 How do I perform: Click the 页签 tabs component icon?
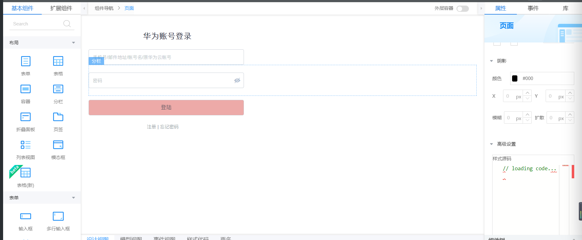pos(58,117)
